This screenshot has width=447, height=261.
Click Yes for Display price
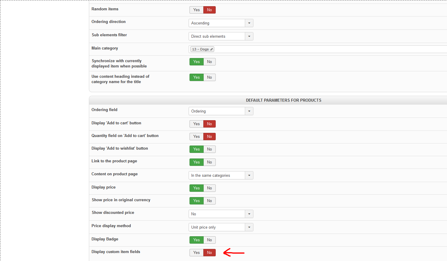[x=197, y=188]
